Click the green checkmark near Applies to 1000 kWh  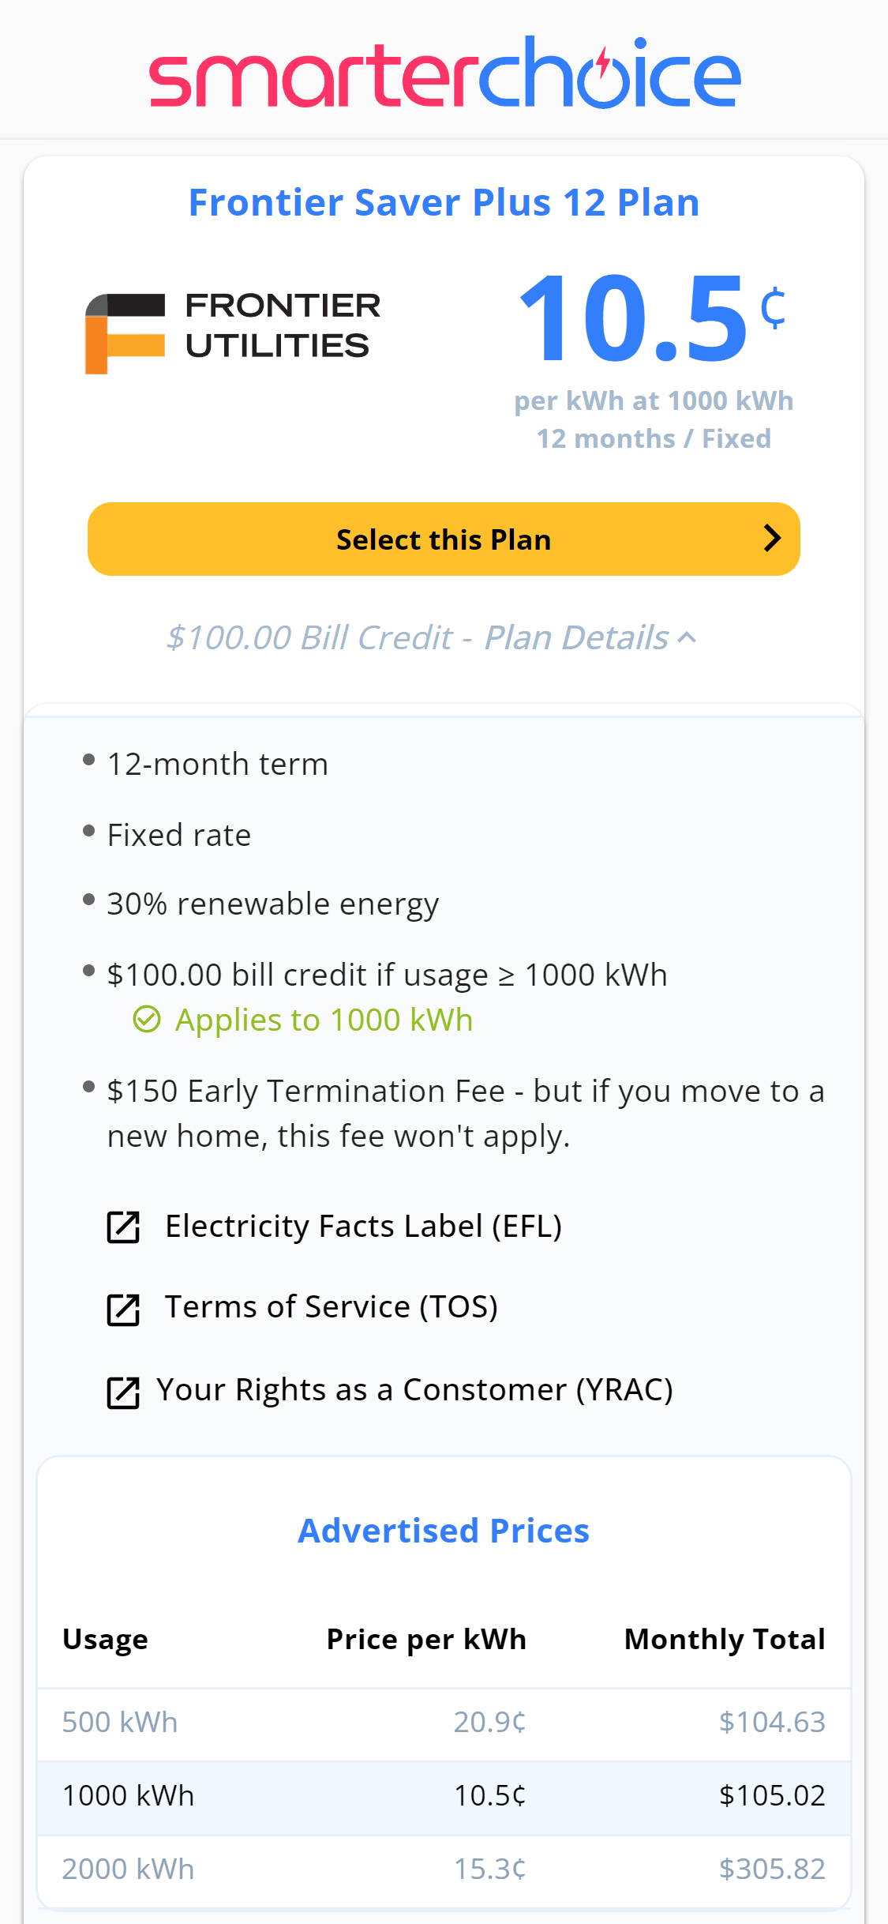point(147,1020)
